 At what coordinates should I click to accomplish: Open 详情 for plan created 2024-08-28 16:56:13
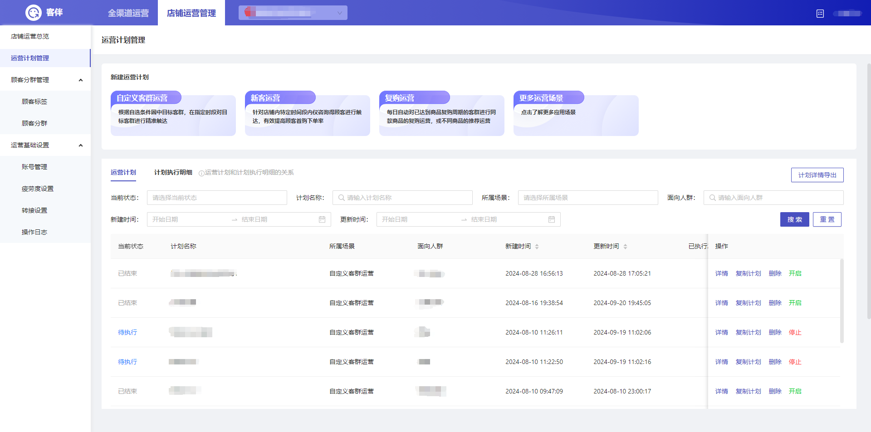coord(721,273)
